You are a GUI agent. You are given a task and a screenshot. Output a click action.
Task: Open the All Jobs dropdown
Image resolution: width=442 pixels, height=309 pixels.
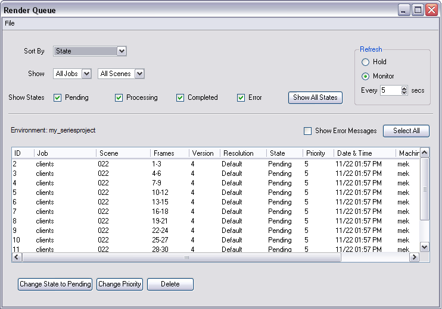[86, 74]
